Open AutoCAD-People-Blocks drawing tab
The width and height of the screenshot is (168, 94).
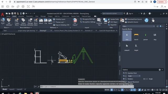coord(107,31)
